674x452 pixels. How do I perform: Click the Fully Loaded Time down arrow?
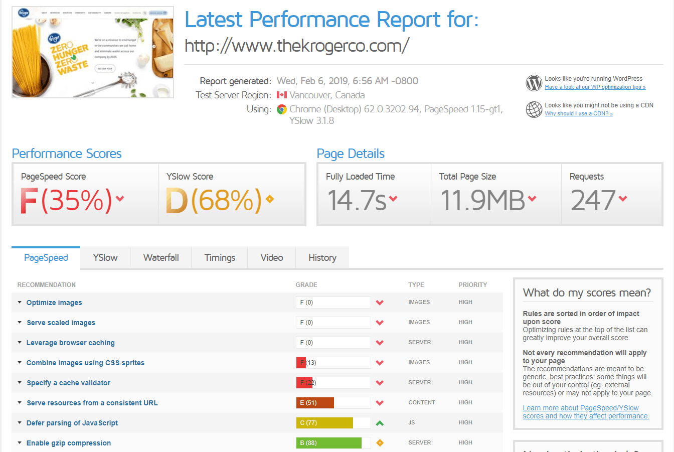coord(393,199)
